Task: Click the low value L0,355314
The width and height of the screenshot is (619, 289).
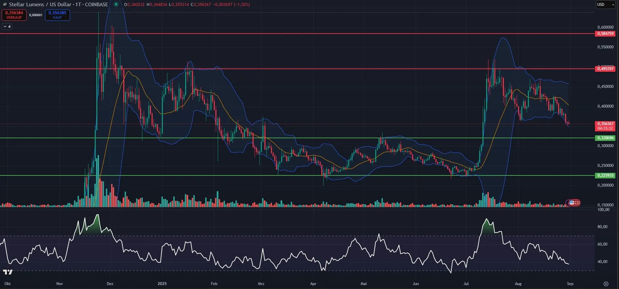Action: click(x=179, y=5)
